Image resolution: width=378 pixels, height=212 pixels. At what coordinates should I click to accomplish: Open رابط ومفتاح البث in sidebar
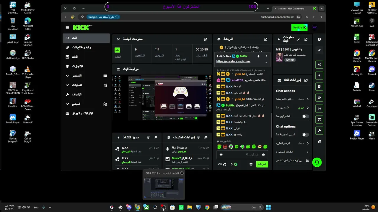86,47
